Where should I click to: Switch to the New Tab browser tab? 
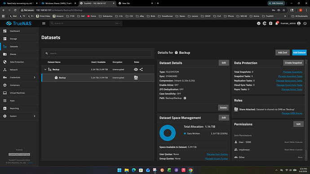(135, 3)
